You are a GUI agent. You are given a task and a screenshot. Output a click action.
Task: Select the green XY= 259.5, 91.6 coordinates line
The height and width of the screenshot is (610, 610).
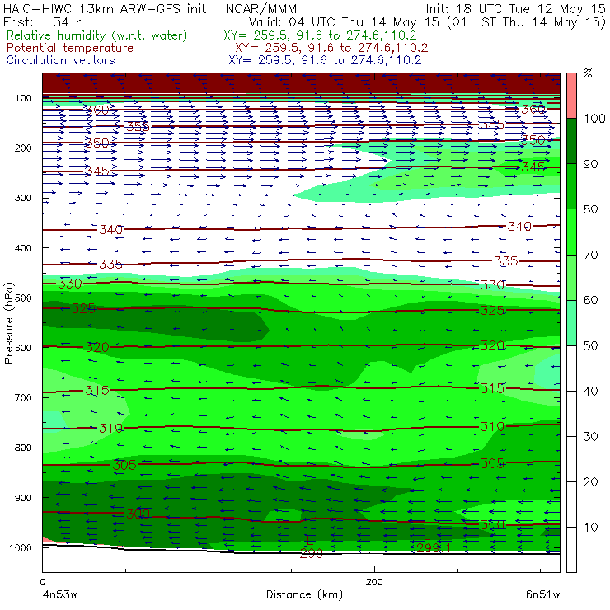point(320,35)
